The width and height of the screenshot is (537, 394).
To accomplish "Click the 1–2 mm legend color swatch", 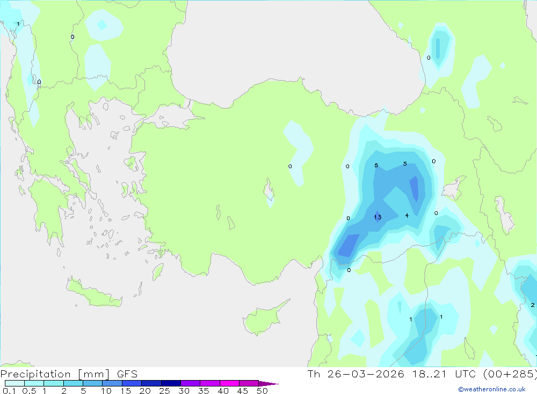I will 54,383.
